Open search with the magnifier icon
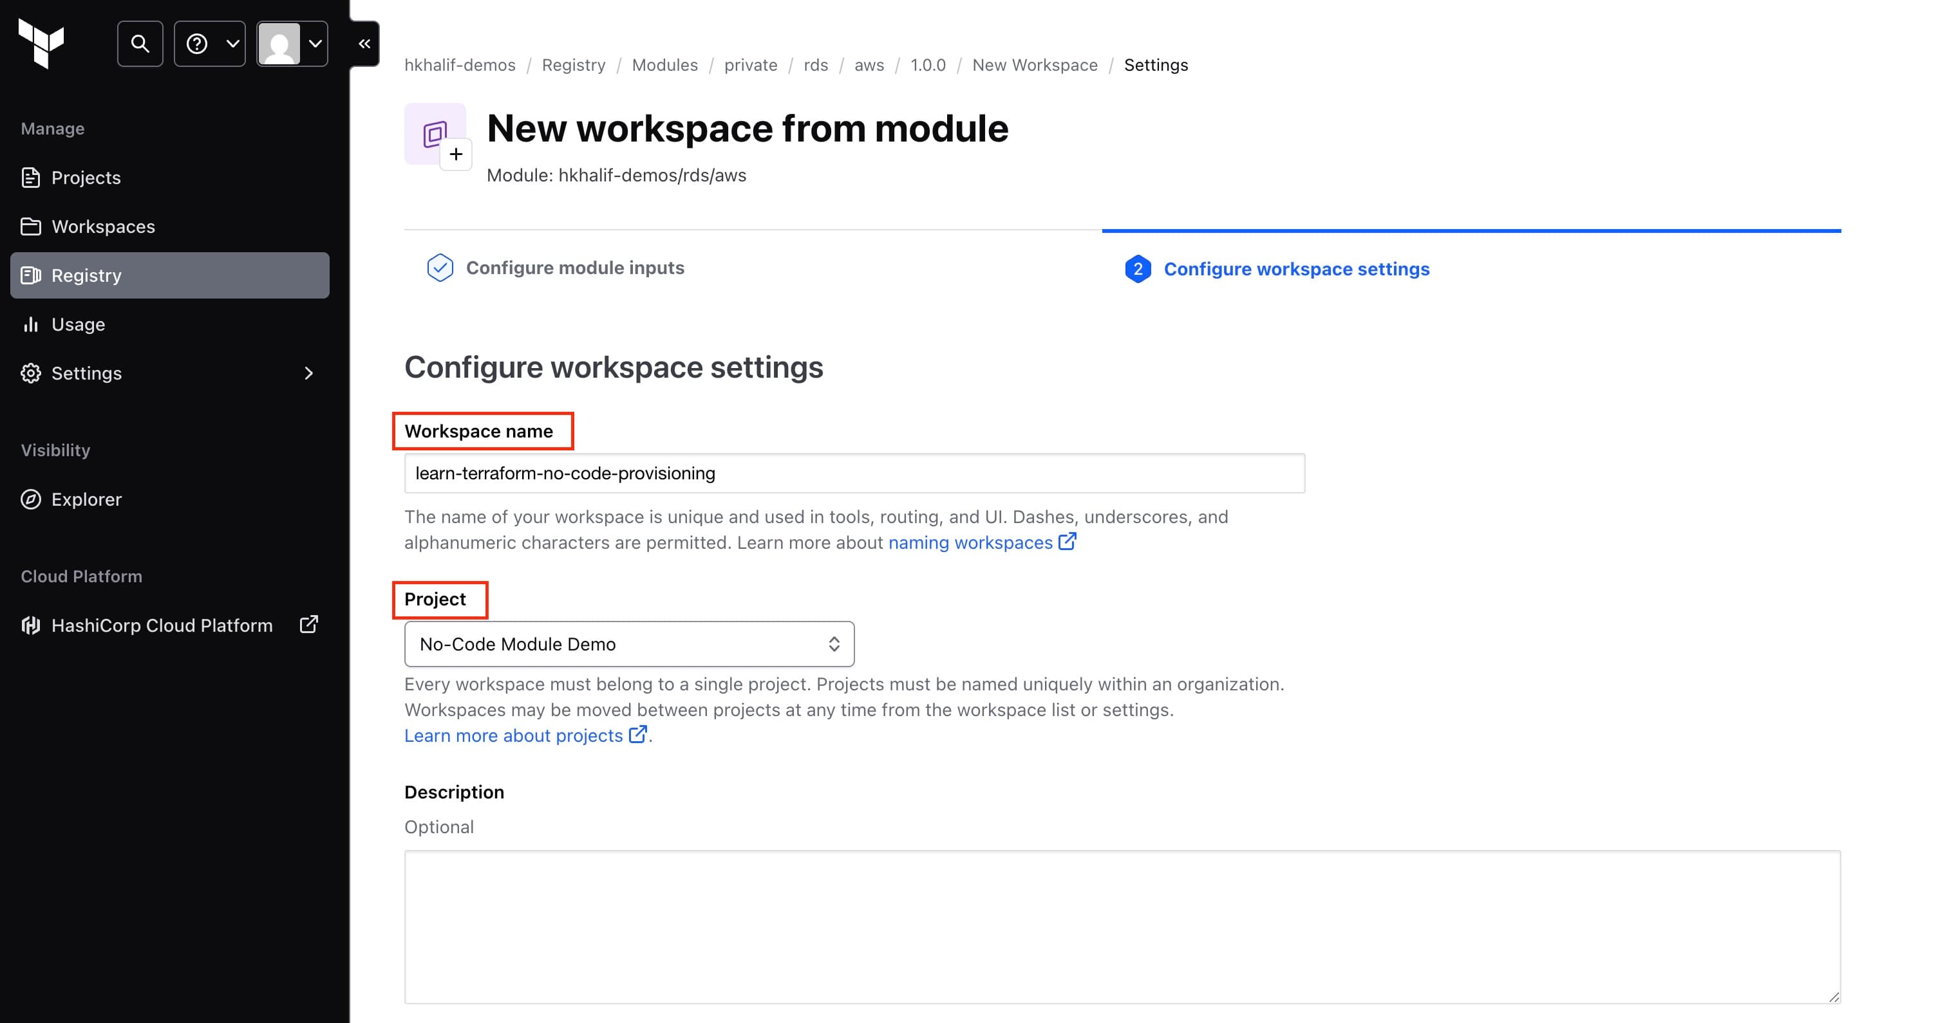1947x1023 pixels. click(x=140, y=44)
